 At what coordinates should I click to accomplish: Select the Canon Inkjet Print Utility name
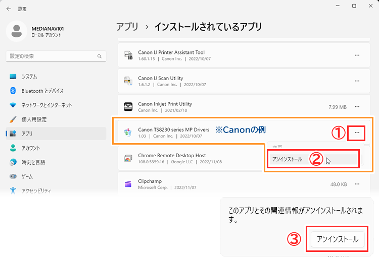[x=165, y=104]
